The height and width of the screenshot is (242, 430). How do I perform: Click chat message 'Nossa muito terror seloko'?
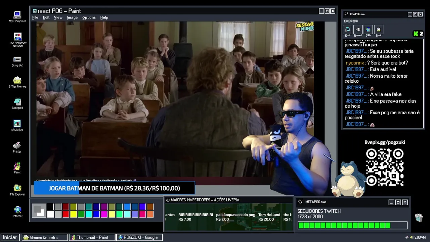376,78
